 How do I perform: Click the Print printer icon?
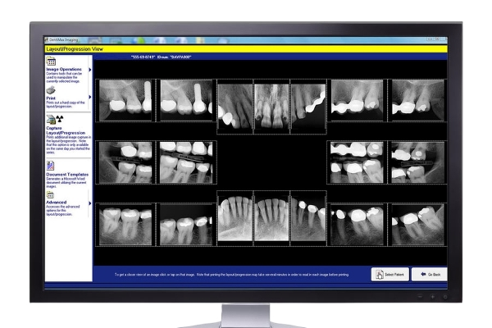tap(51, 90)
